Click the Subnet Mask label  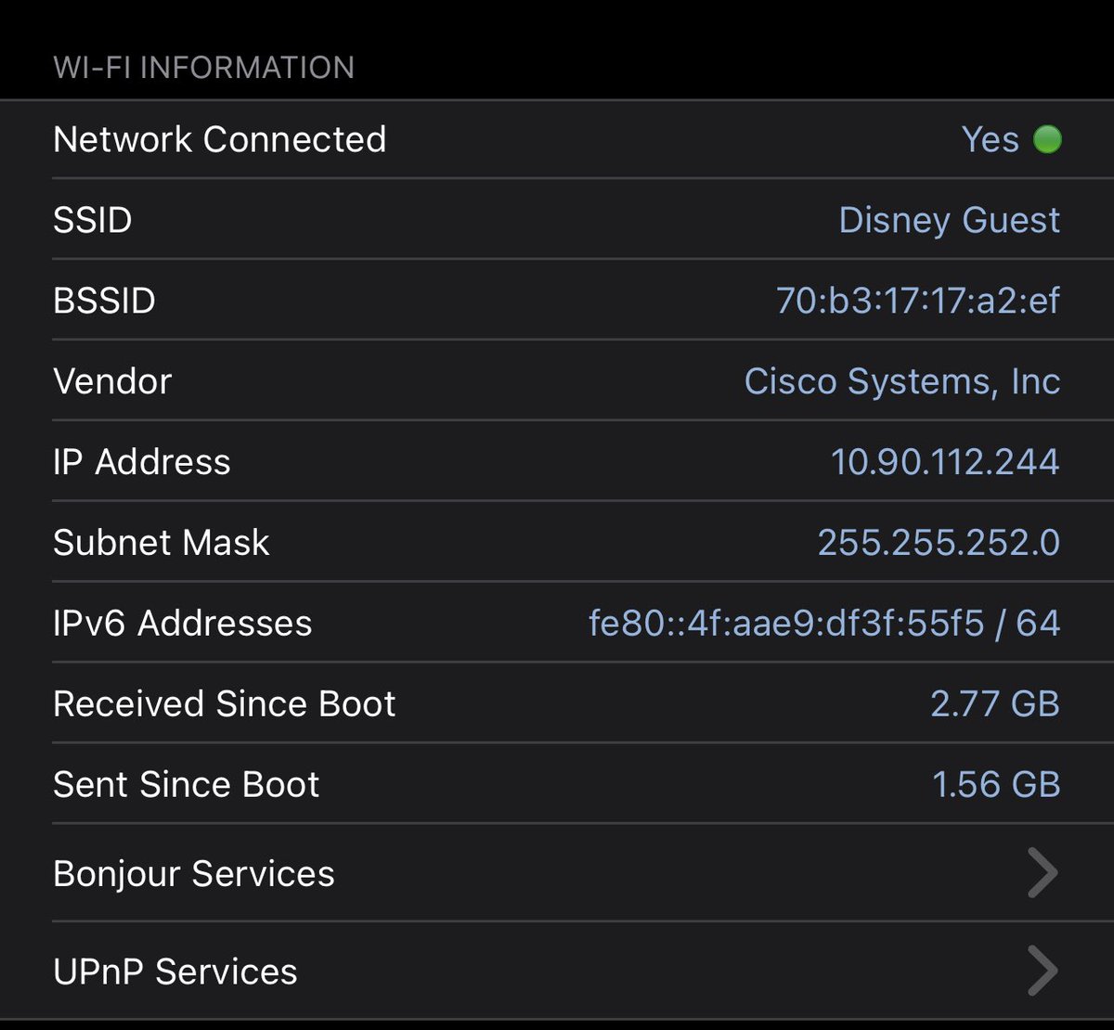pos(162,543)
